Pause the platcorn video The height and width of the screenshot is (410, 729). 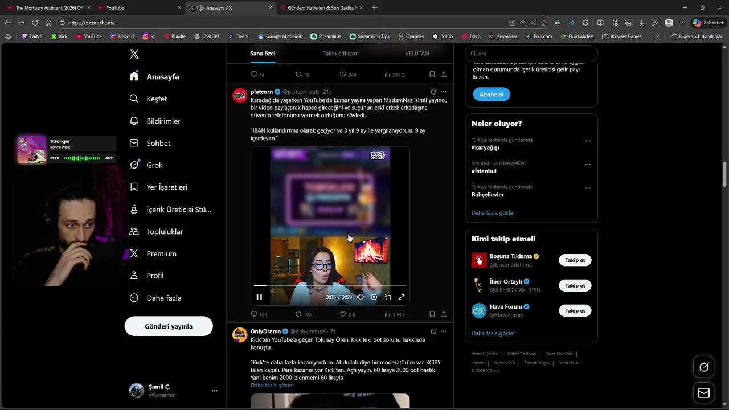click(x=259, y=297)
